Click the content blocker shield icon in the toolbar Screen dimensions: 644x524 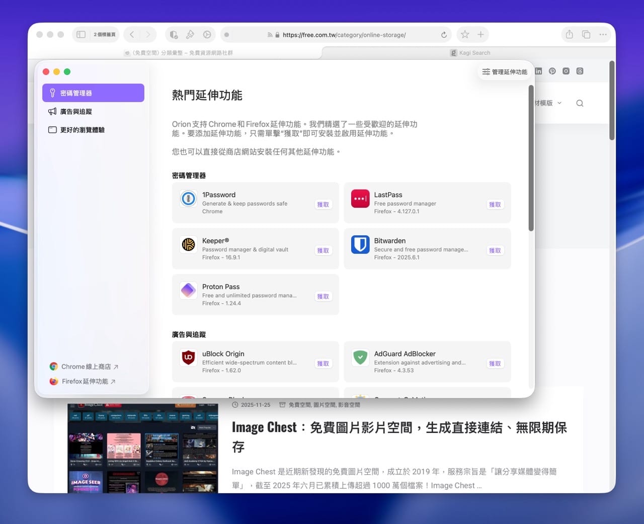point(173,34)
